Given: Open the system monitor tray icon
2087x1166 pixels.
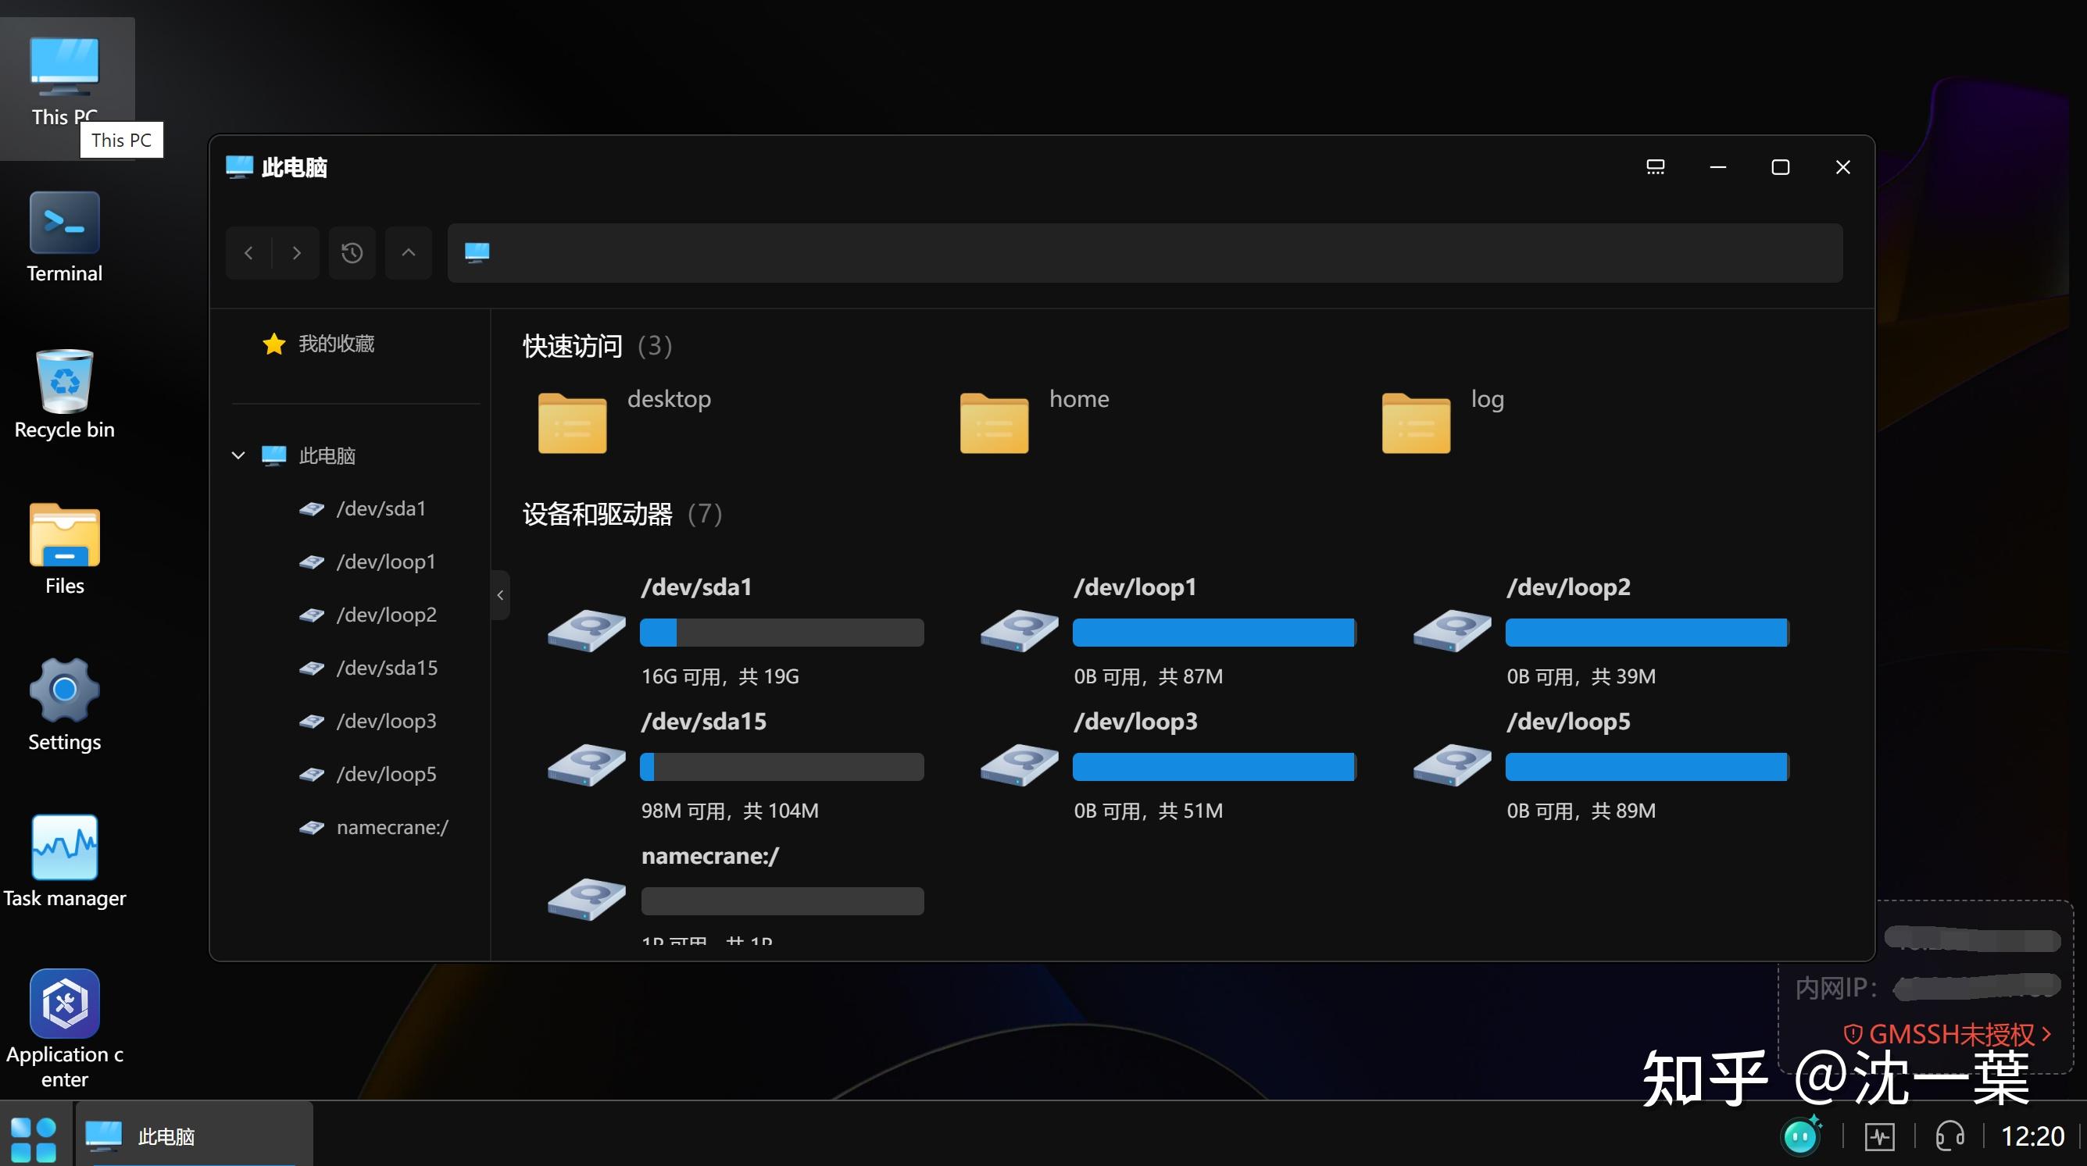Looking at the screenshot, I should (x=1879, y=1137).
